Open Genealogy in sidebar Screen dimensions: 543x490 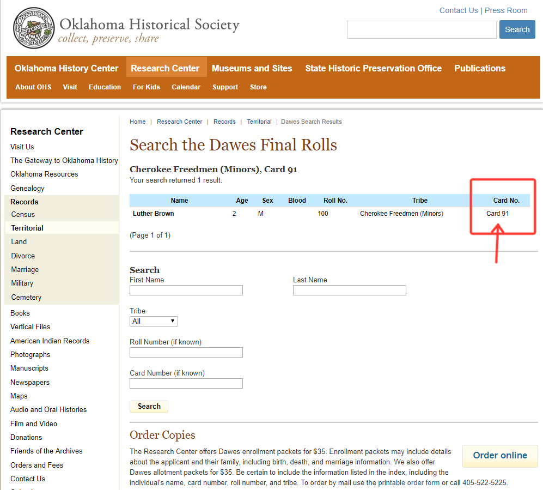[27, 188]
